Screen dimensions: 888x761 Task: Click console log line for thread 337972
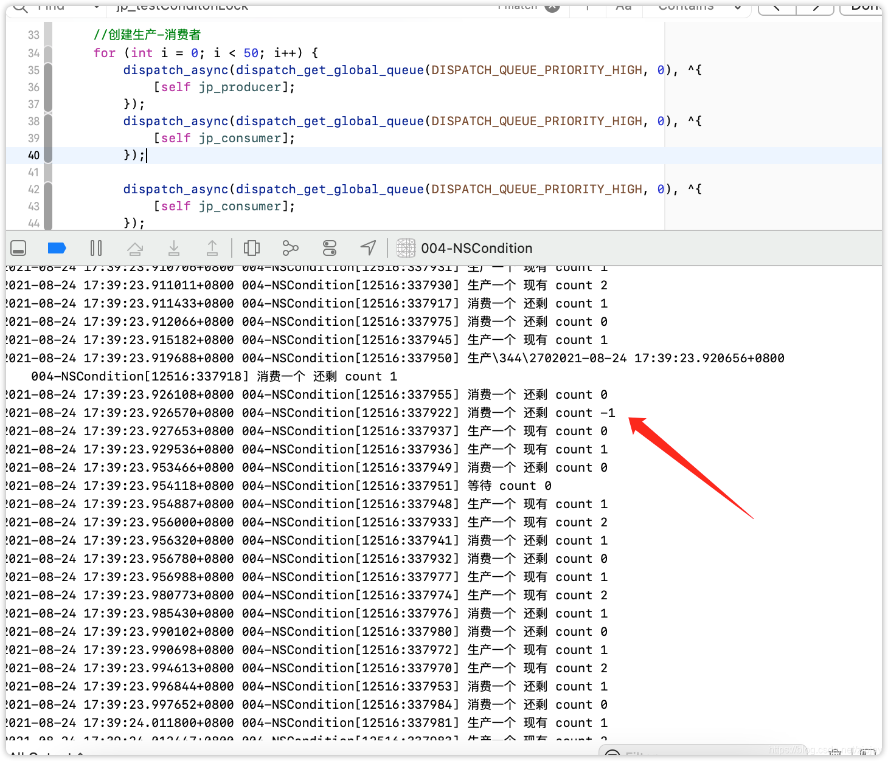pyautogui.click(x=307, y=650)
